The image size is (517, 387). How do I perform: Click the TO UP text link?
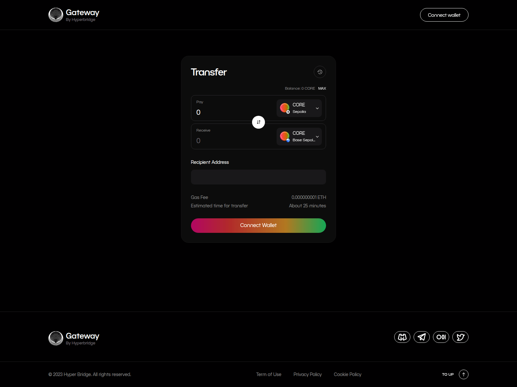click(448, 374)
